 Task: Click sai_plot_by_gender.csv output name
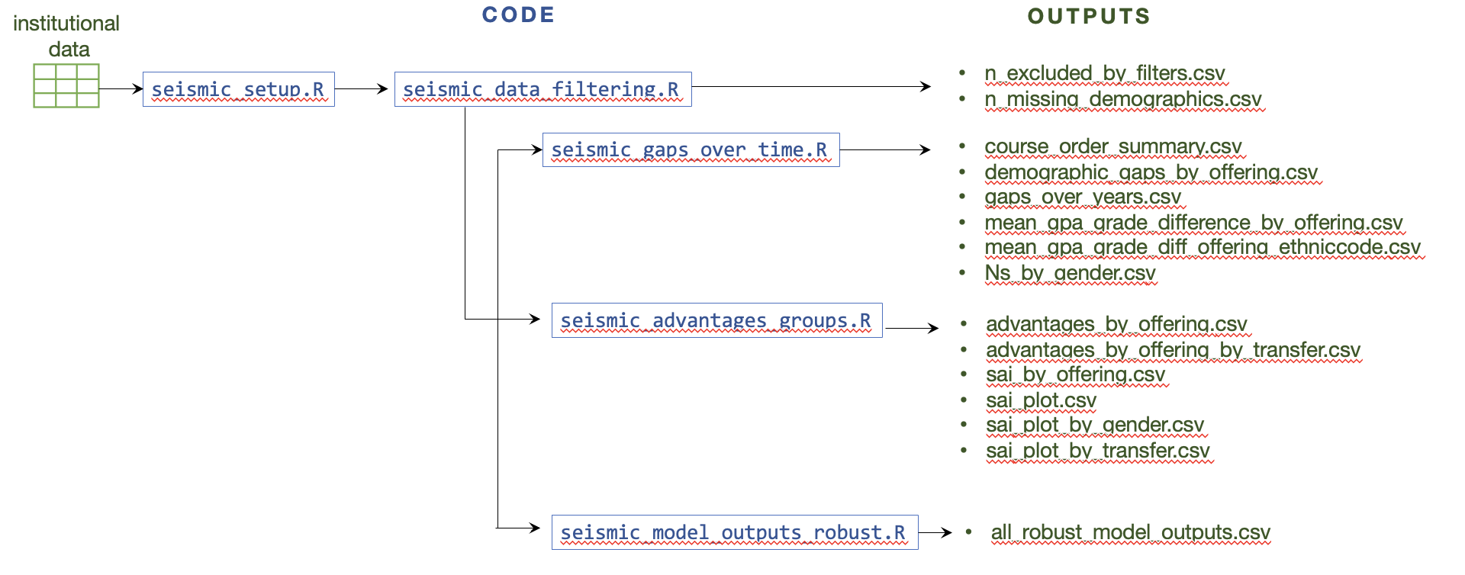[x=1095, y=425]
